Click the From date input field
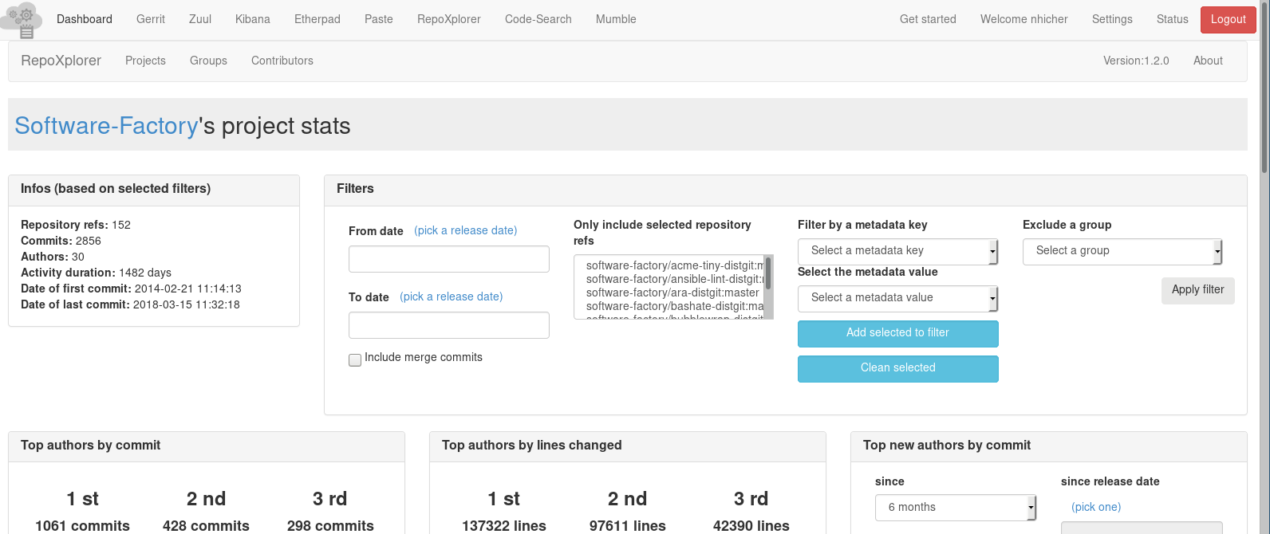This screenshot has height=534, width=1270. 448,259
